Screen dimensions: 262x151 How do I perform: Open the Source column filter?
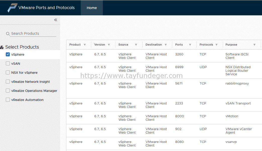(136, 45)
